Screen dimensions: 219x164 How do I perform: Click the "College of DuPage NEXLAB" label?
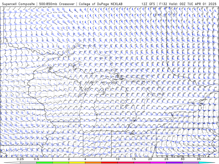[x=100, y=4]
